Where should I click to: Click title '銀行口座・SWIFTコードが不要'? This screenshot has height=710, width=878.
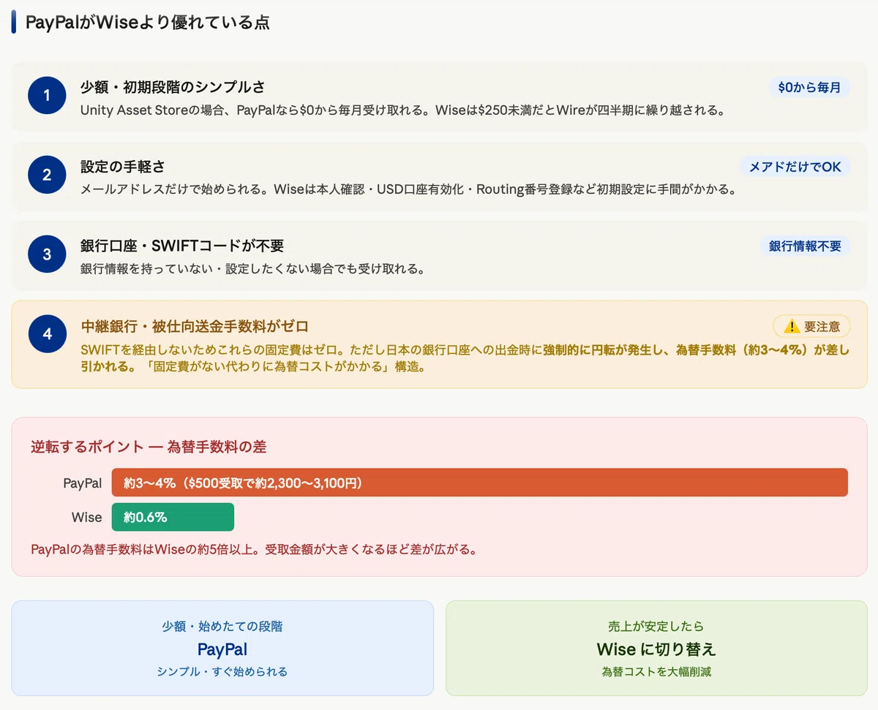click(x=182, y=246)
